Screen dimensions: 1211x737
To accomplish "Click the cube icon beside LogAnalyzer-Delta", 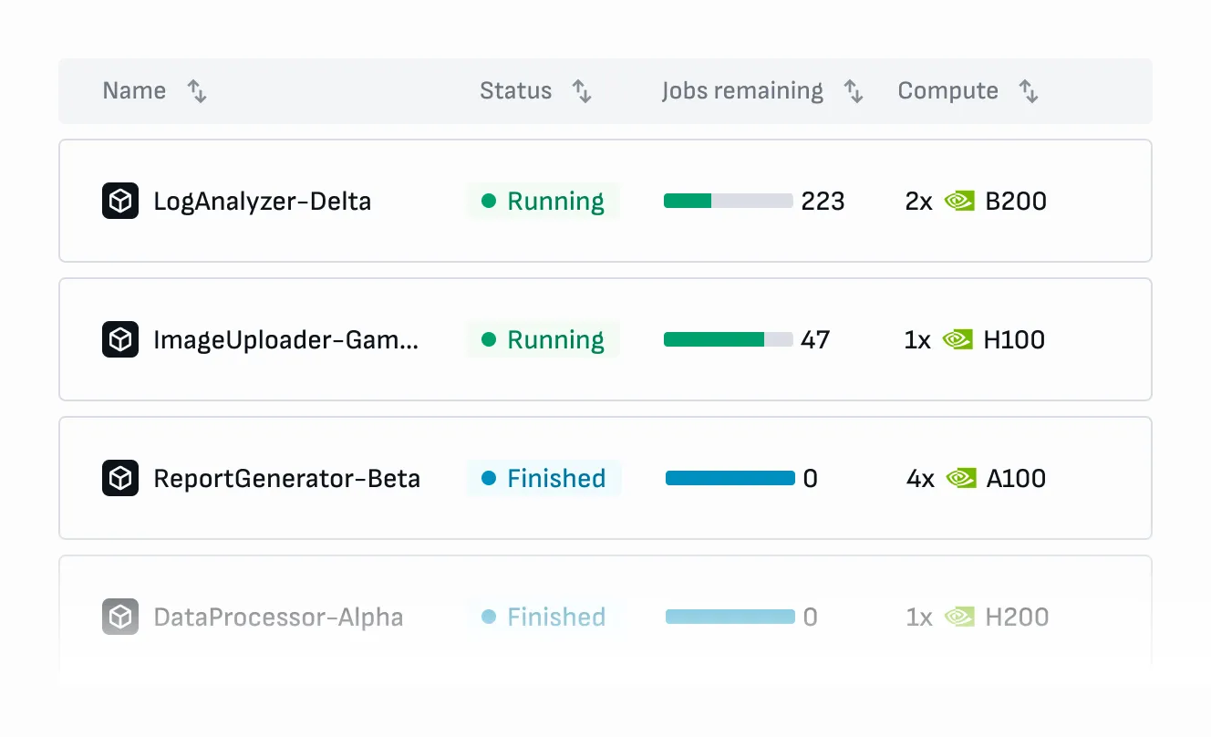I will click(x=119, y=201).
